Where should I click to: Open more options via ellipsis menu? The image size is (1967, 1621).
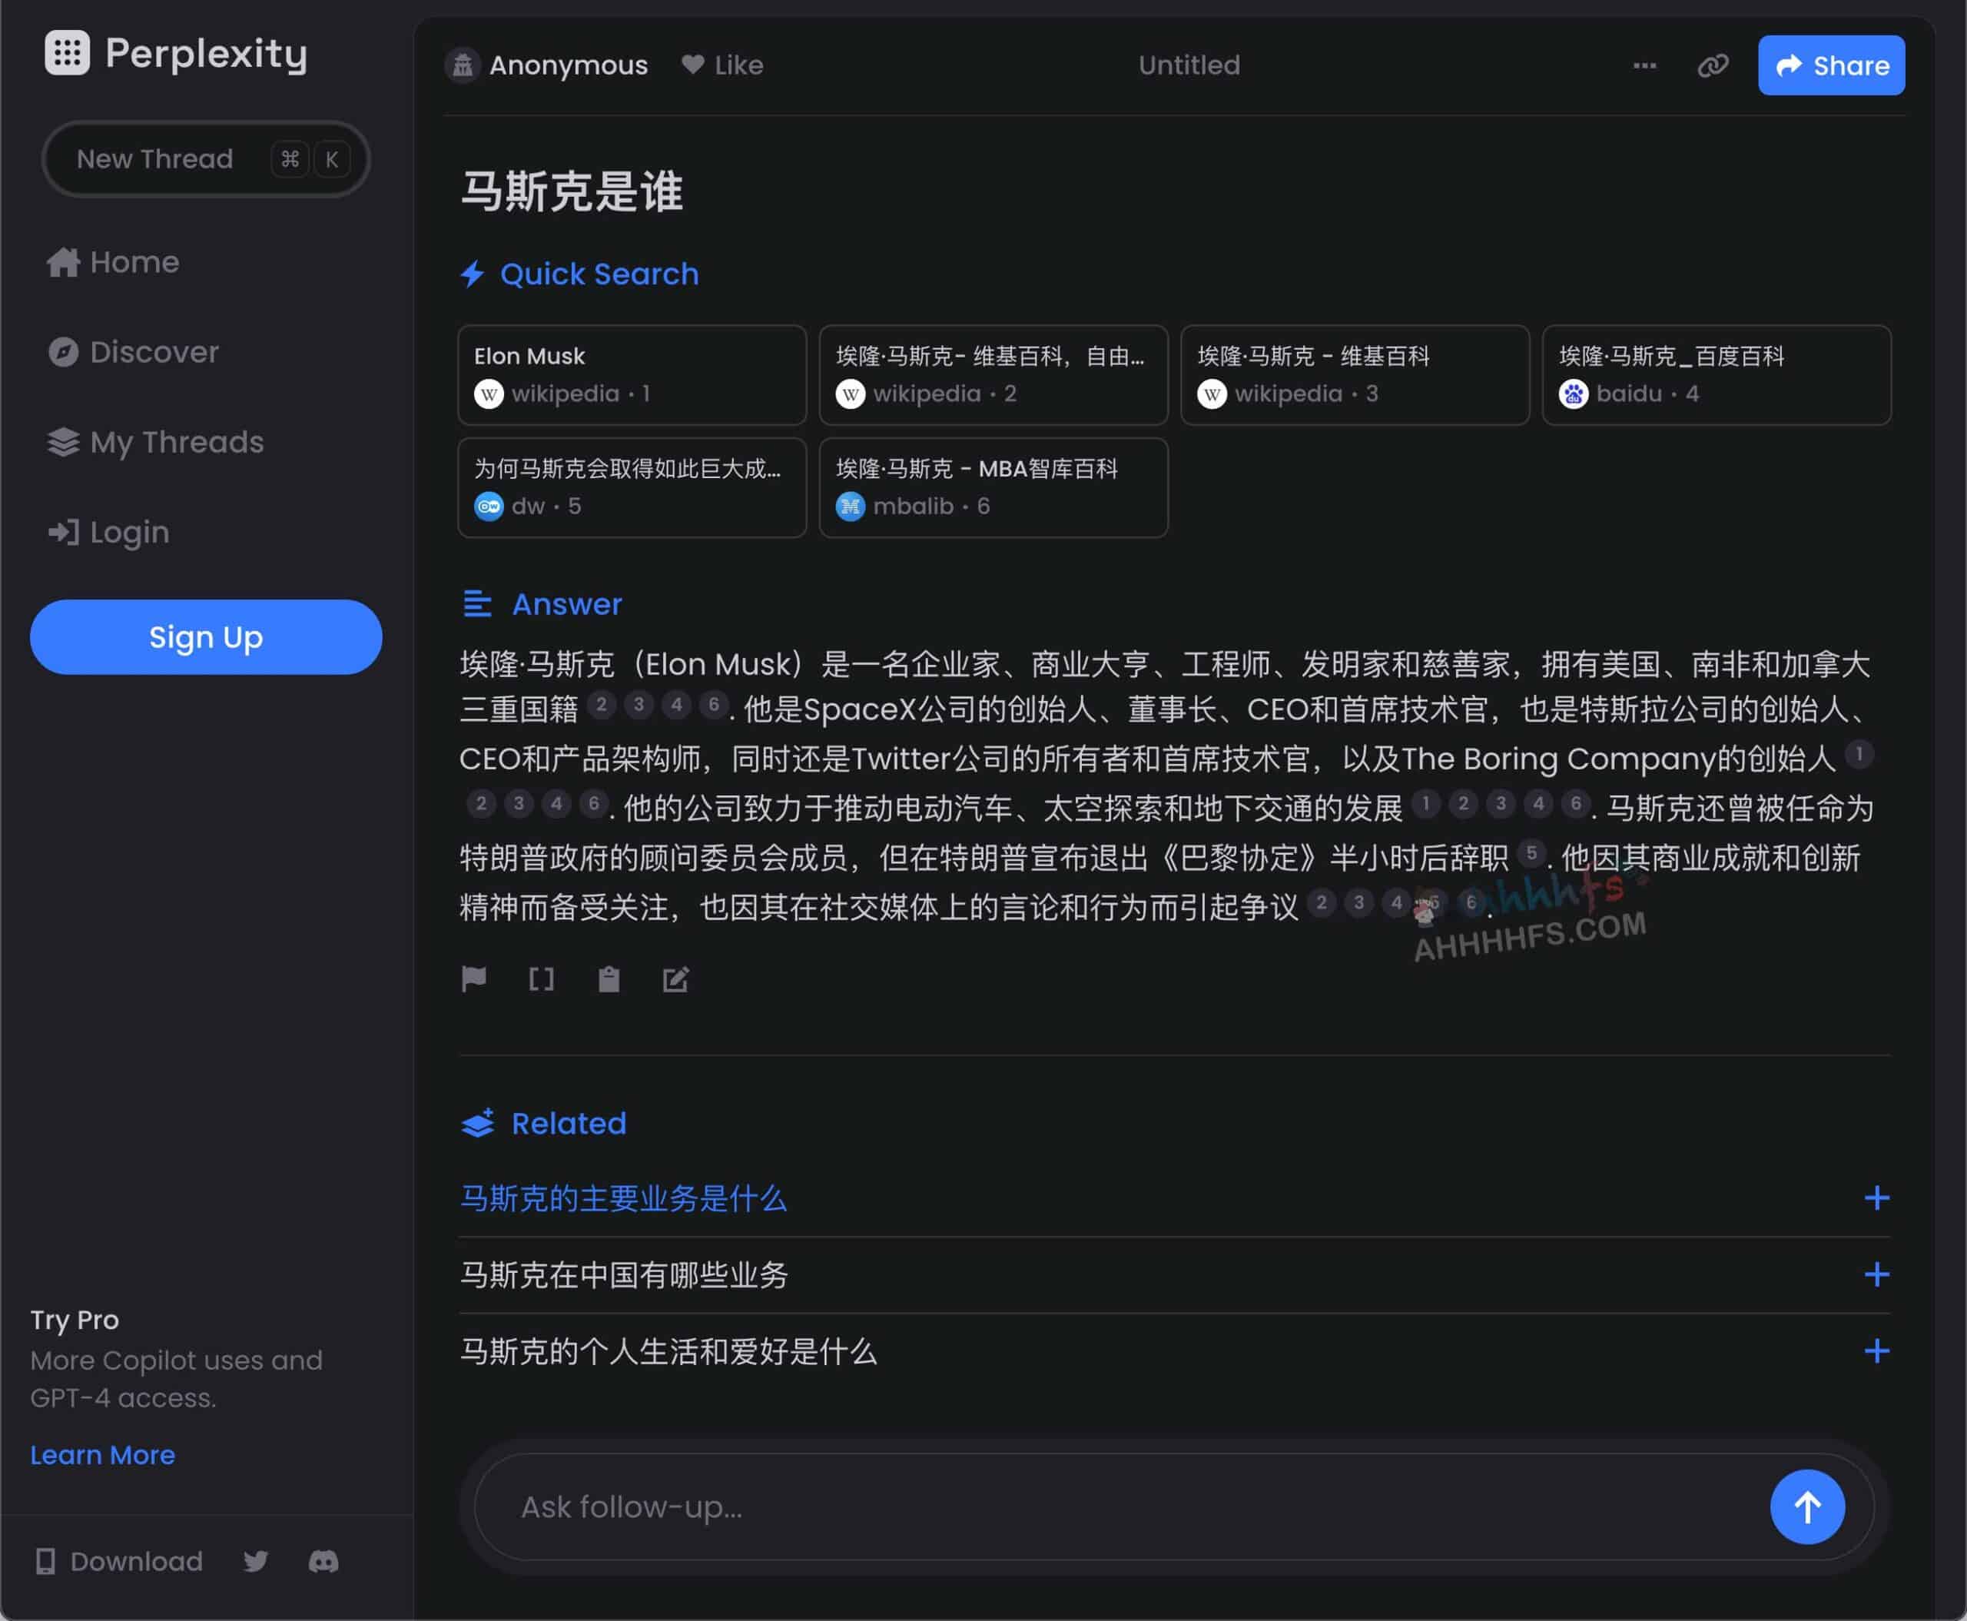click(x=1644, y=65)
